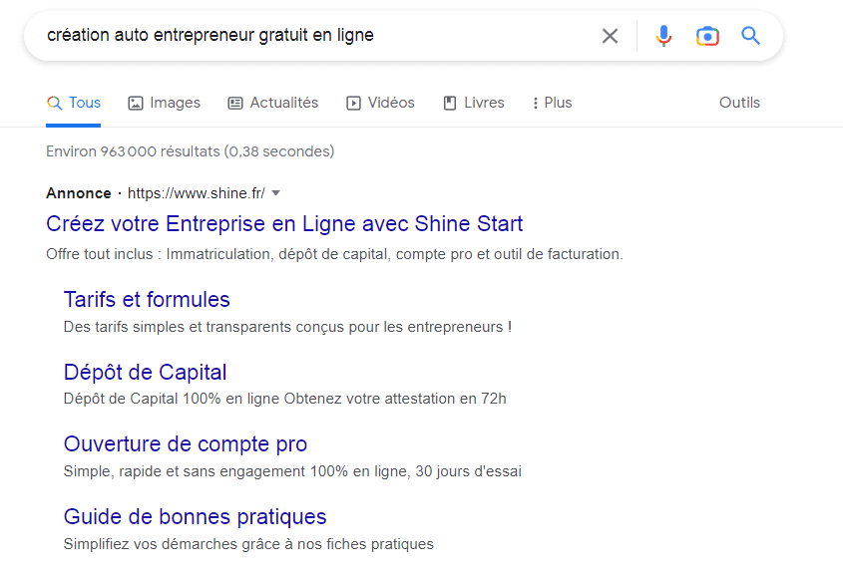Viewport: 843px width, 571px height.
Task: Select the Tous tab
Action: click(x=74, y=103)
